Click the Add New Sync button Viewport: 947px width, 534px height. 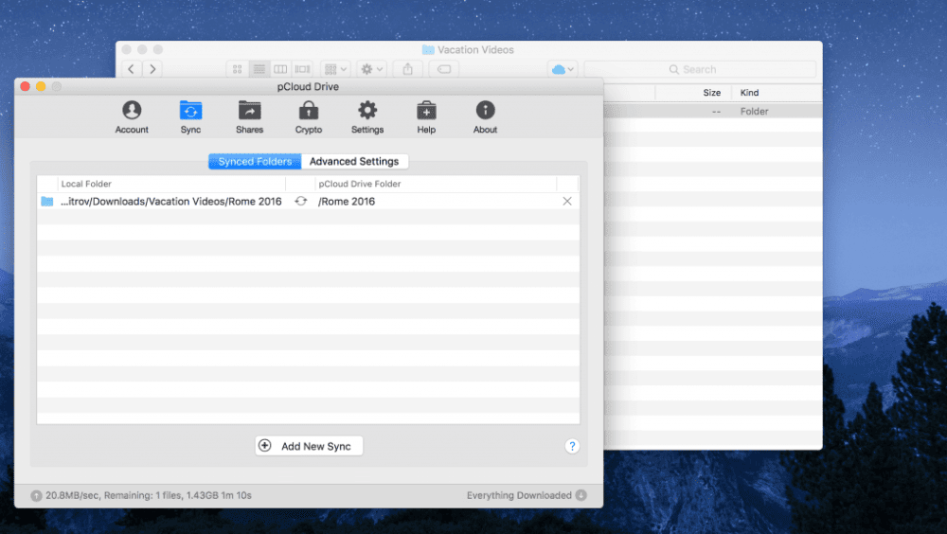coord(309,446)
